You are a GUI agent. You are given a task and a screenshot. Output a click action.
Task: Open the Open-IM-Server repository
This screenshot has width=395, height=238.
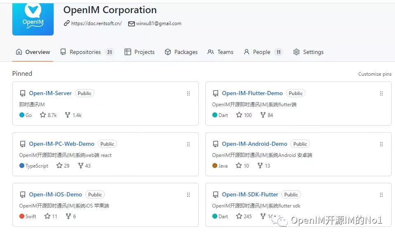pos(50,93)
